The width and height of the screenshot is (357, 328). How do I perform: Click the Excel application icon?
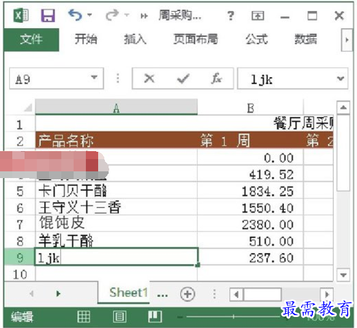[x=21, y=15]
